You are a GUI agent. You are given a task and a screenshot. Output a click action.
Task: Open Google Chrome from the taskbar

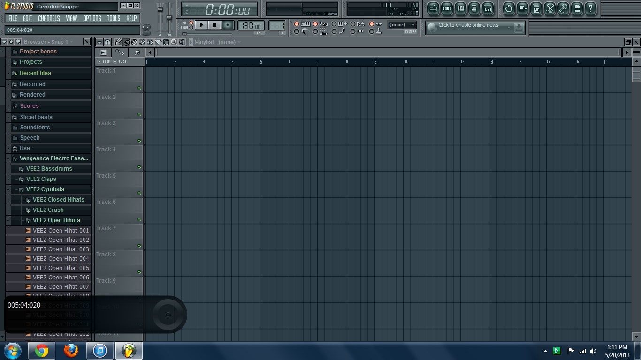point(41,351)
